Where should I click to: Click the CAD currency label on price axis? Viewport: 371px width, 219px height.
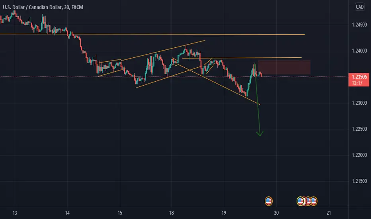click(359, 7)
